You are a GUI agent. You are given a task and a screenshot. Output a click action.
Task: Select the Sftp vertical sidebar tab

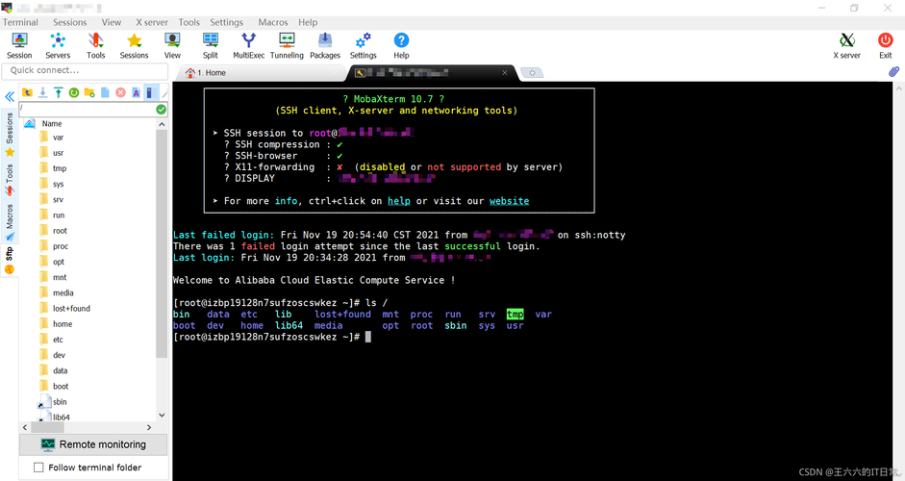(x=10, y=261)
